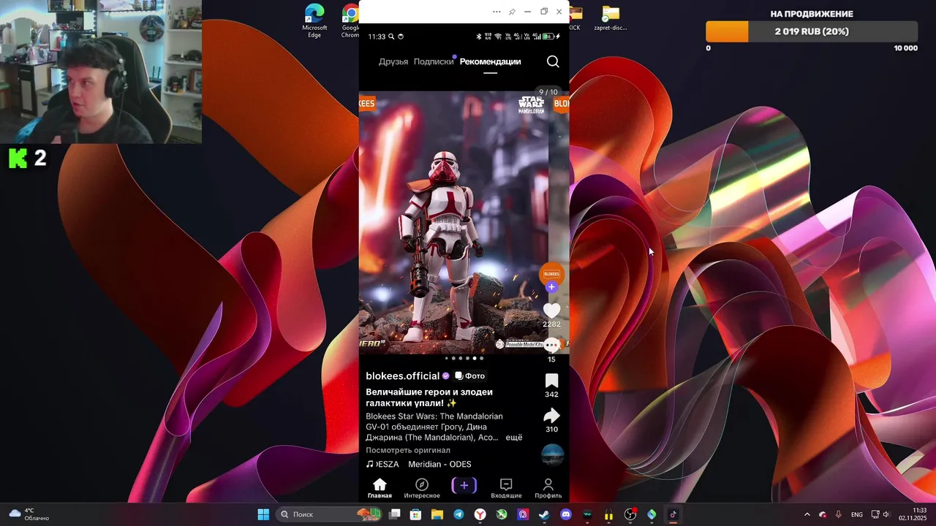Open the spinning music disc for the sound
This screenshot has height=526, width=936.
coord(552,454)
